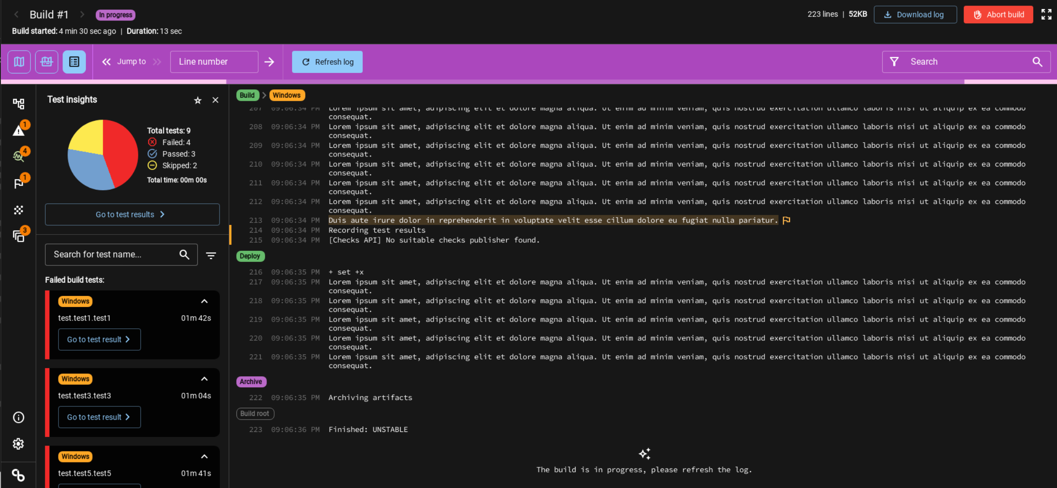Download the build log
This screenshot has width=1057, height=488.
click(x=915, y=15)
